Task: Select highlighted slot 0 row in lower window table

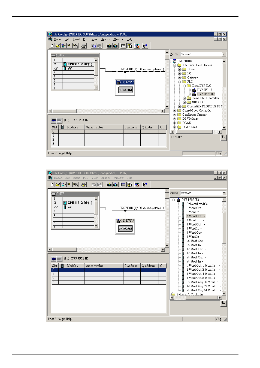Action: point(109,270)
